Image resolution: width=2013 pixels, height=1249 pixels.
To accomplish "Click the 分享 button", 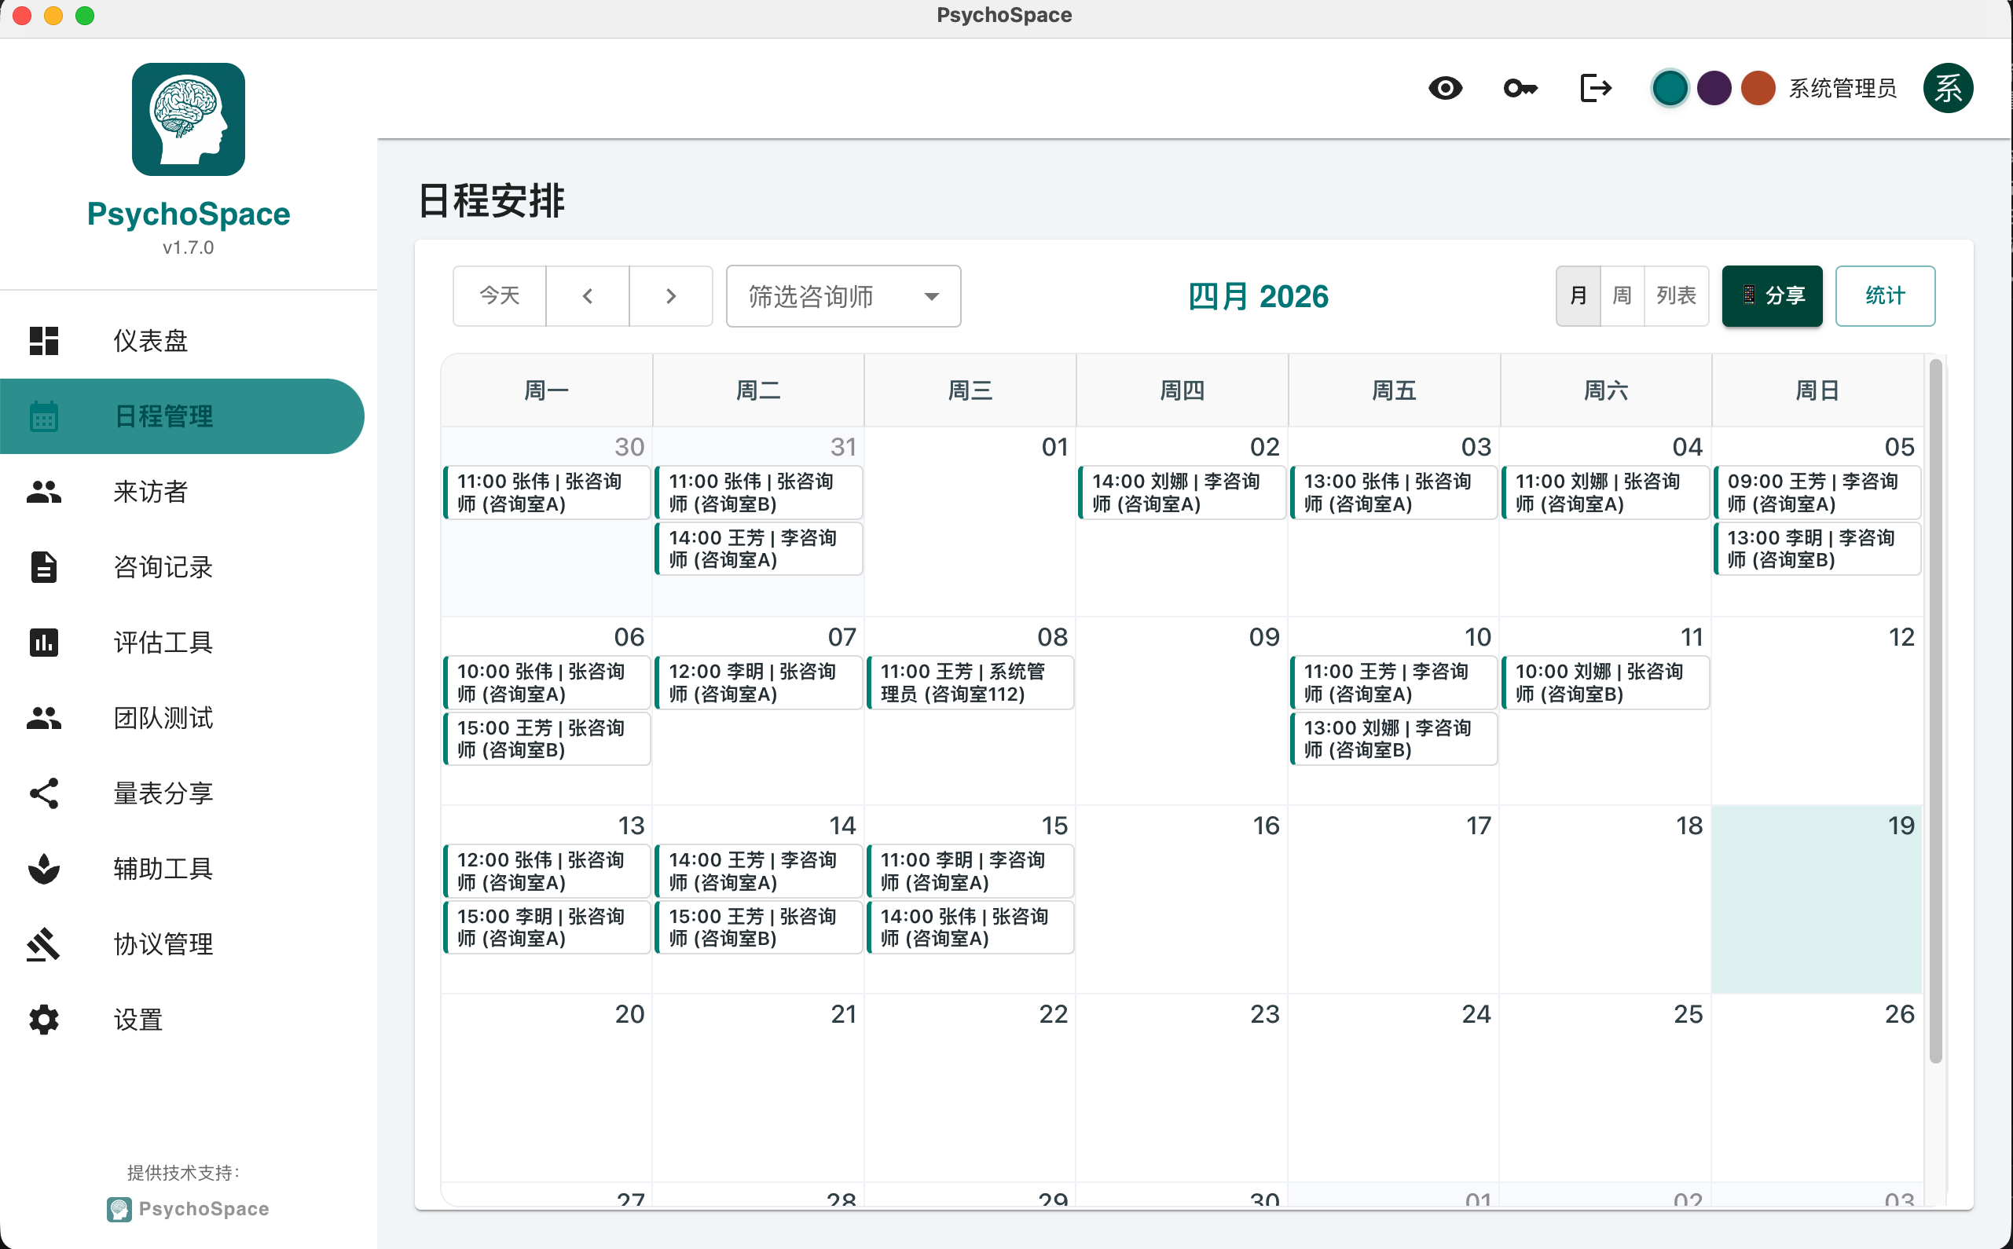I will click(1772, 295).
